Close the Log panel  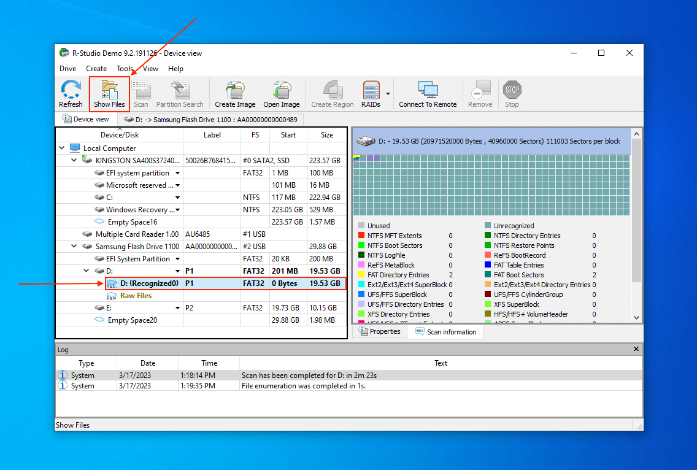coord(636,349)
